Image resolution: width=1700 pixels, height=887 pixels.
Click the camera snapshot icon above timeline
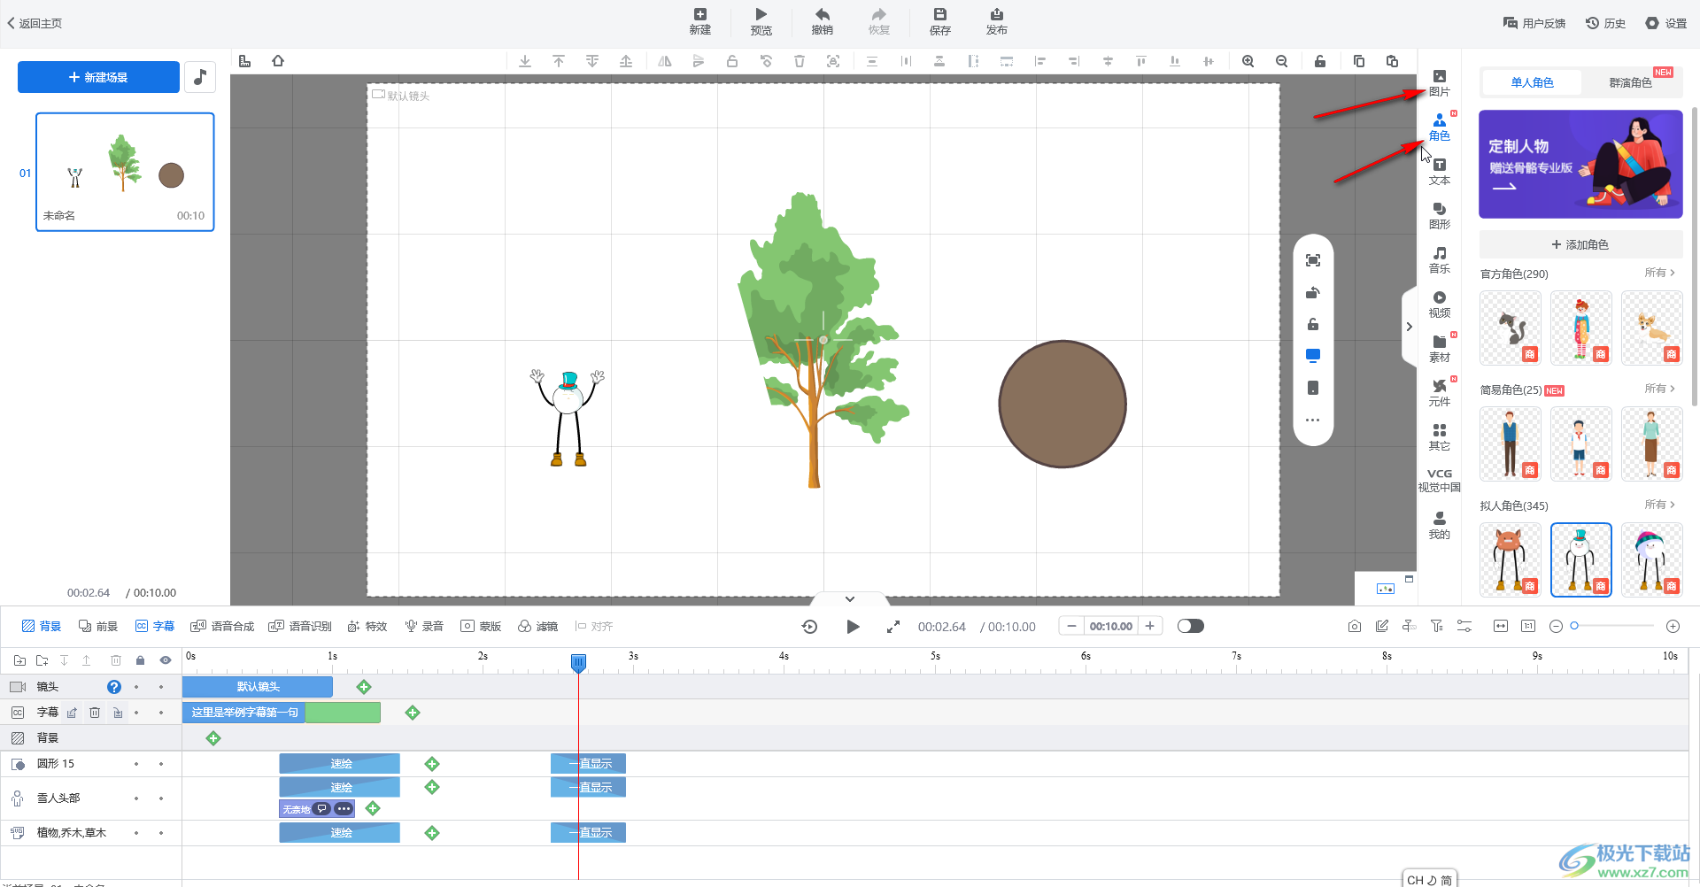click(x=1354, y=626)
